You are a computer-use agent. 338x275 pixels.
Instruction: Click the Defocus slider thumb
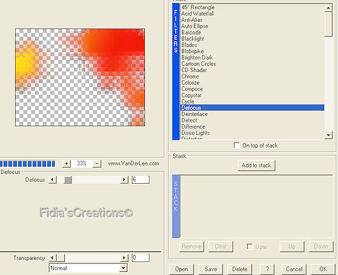68,180
